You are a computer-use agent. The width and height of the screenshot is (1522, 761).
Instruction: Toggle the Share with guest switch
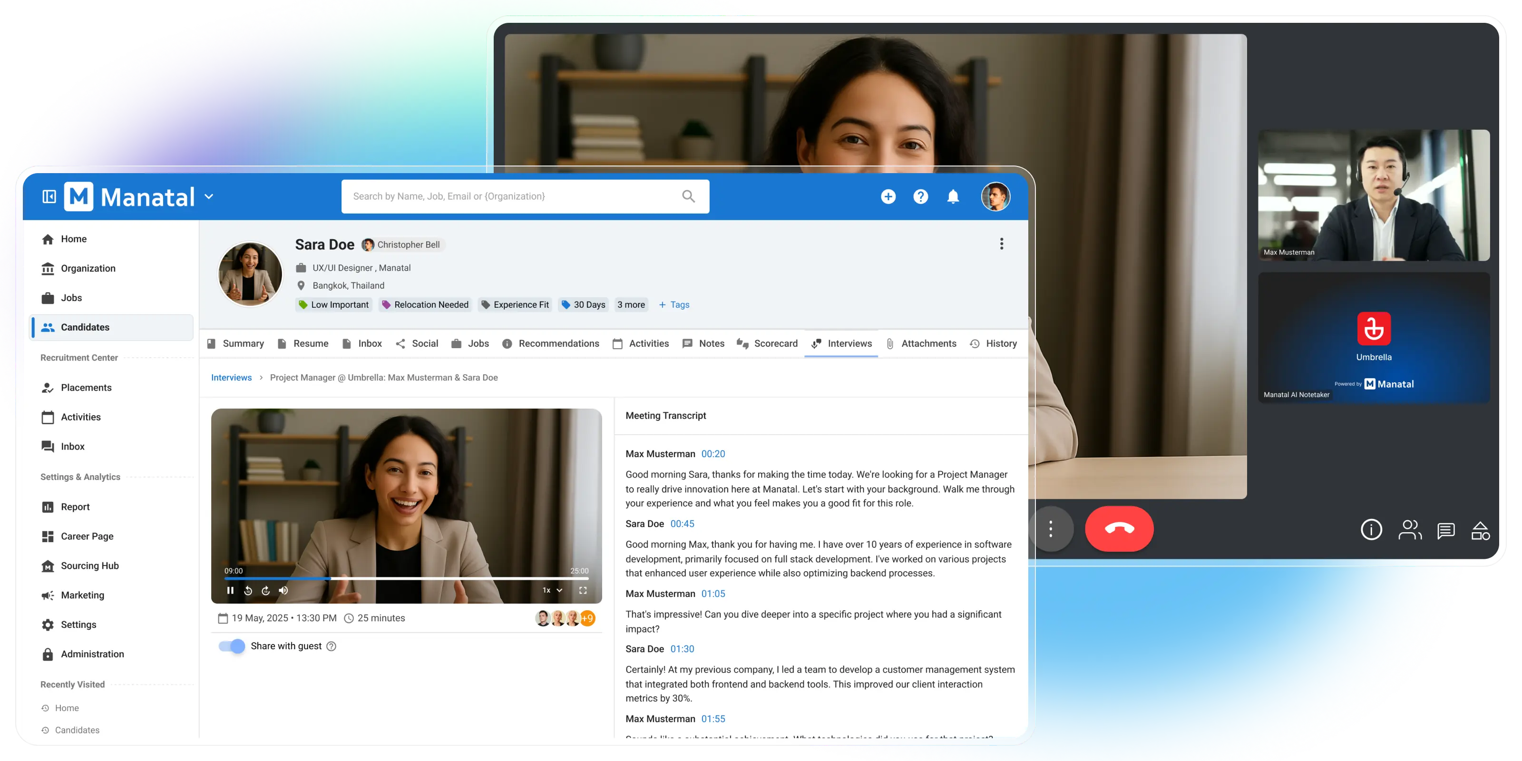point(232,646)
